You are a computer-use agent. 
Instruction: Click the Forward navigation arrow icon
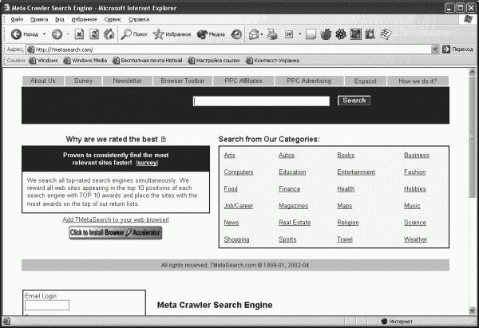pyautogui.click(x=57, y=34)
